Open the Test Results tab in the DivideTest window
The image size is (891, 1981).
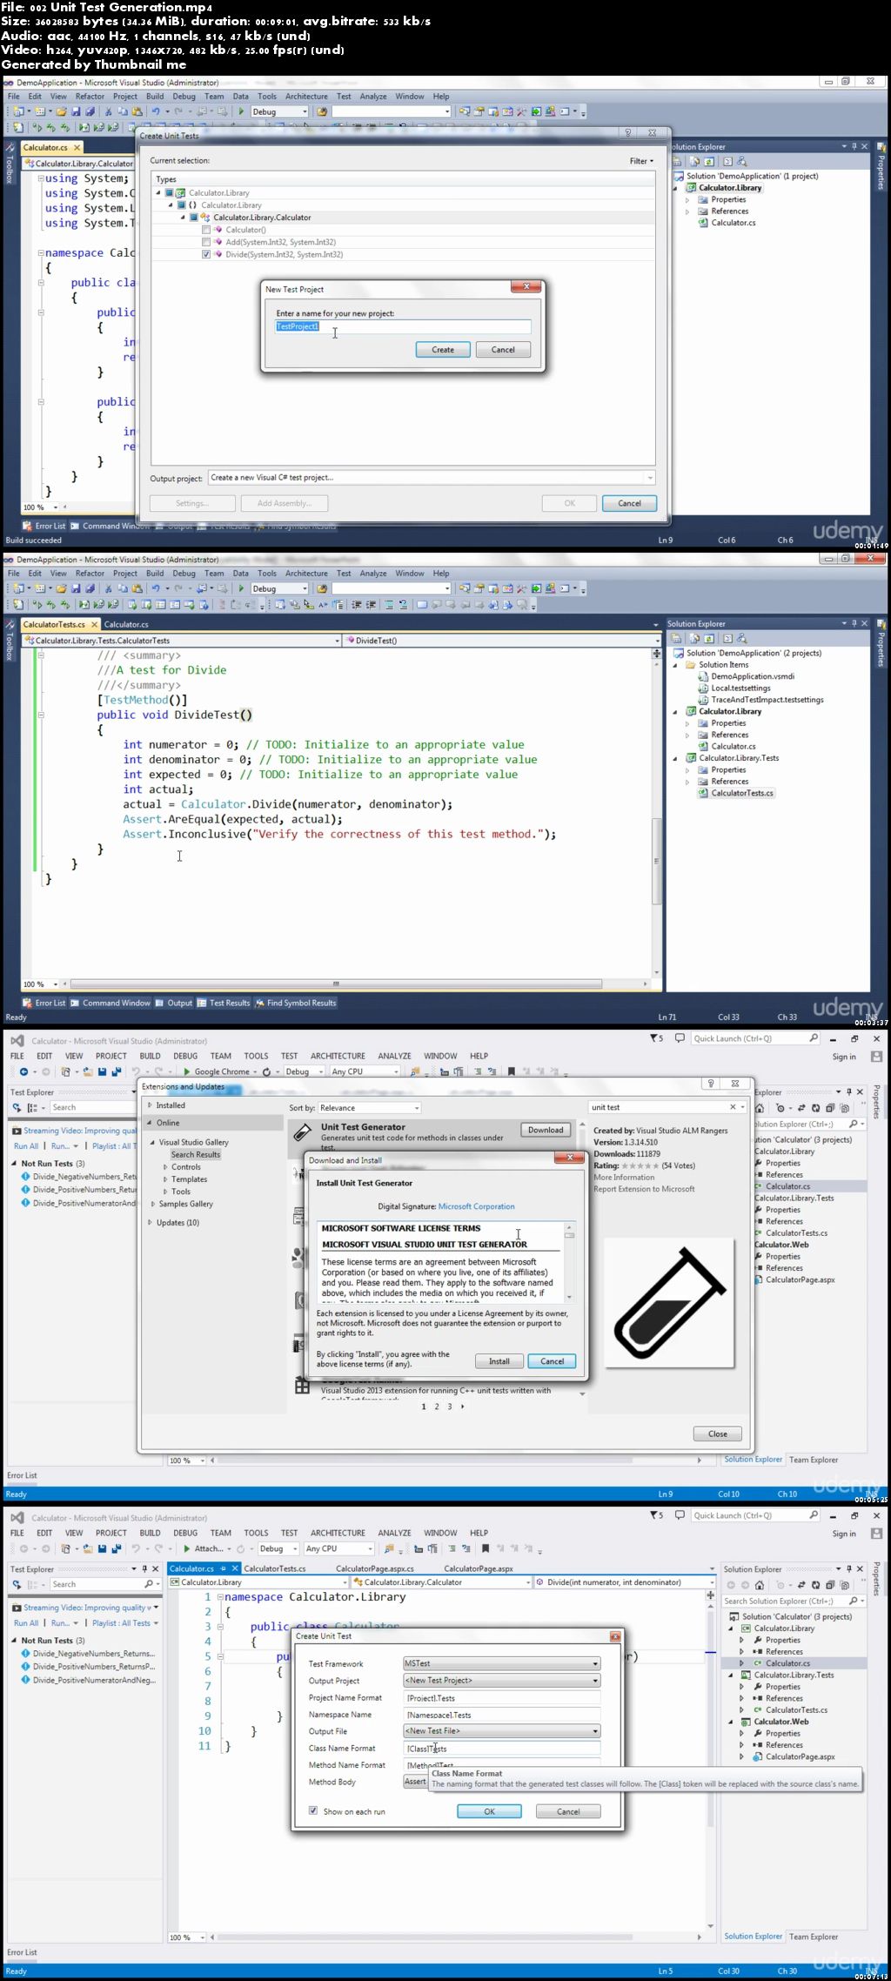pos(224,1003)
